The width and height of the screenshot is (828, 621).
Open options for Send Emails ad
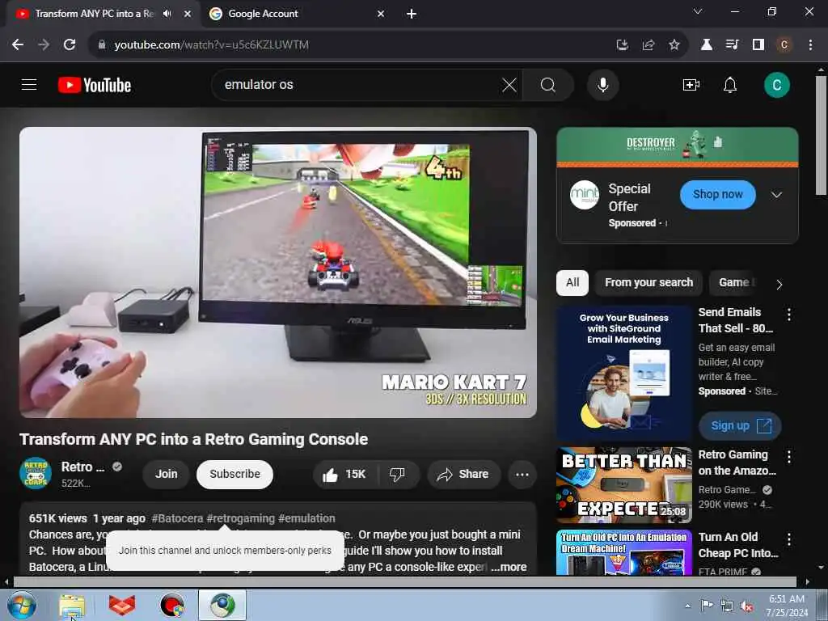[x=789, y=315]
